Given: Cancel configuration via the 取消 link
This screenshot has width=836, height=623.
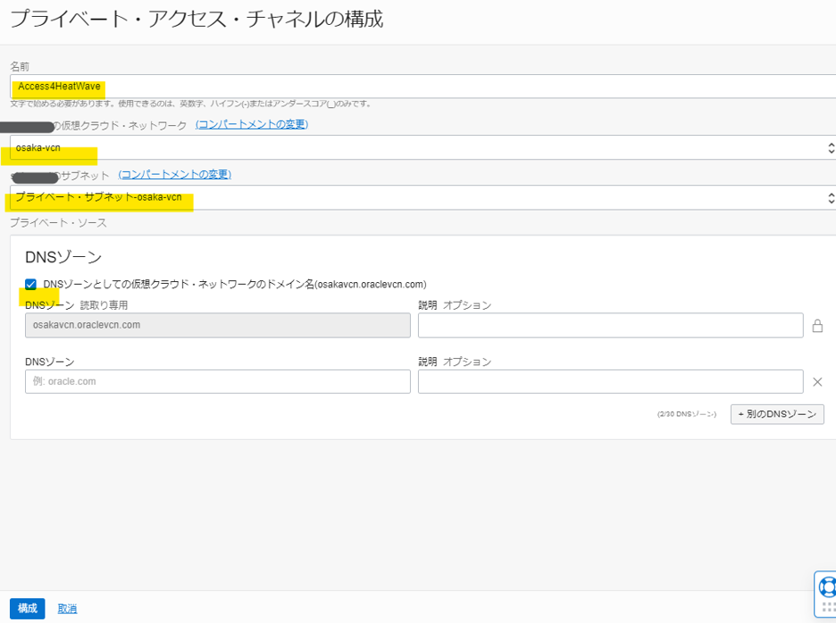Looking at the screenshot, I should pyautogui.click(x=67, y=608).
